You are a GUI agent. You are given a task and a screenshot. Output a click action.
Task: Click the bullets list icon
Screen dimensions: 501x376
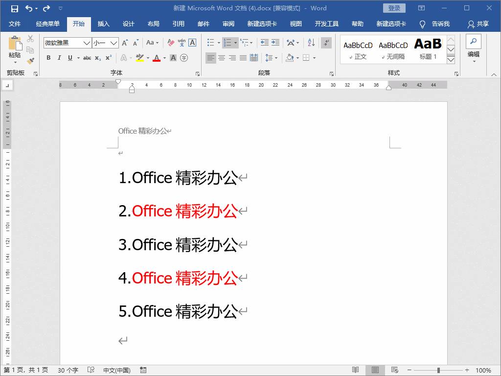tap(210, 43)
